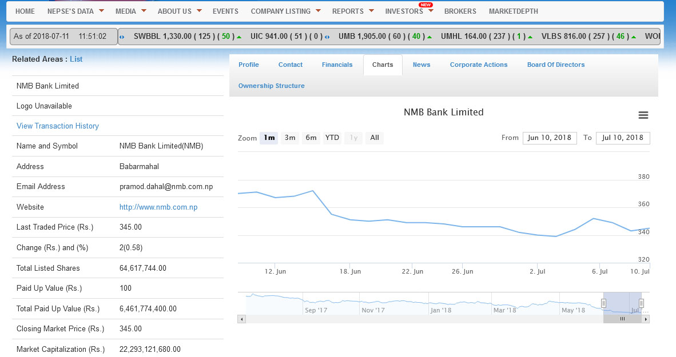
Task: Switch to Corporate Actions tab
Action: point(479,65)
